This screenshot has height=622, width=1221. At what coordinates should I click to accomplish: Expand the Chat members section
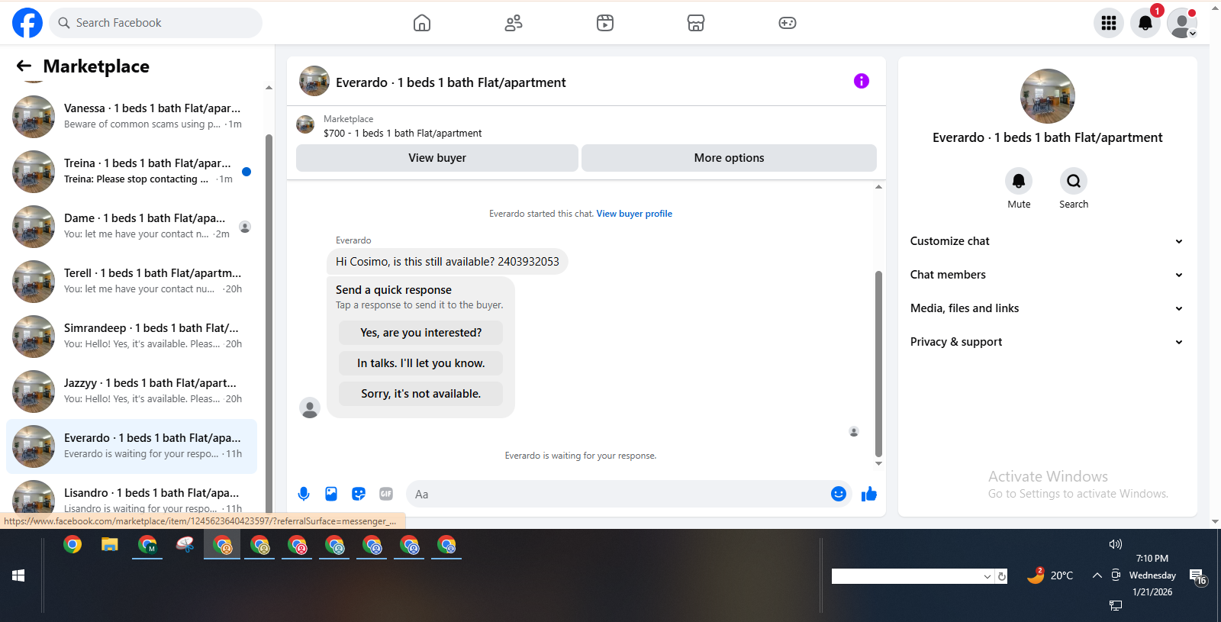pos(1047,275)
